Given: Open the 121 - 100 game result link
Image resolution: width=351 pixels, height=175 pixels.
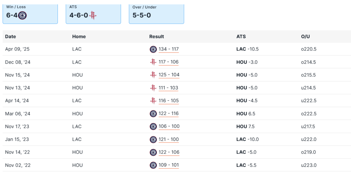Looking at the screenshot, I should (x=169, y=139).
